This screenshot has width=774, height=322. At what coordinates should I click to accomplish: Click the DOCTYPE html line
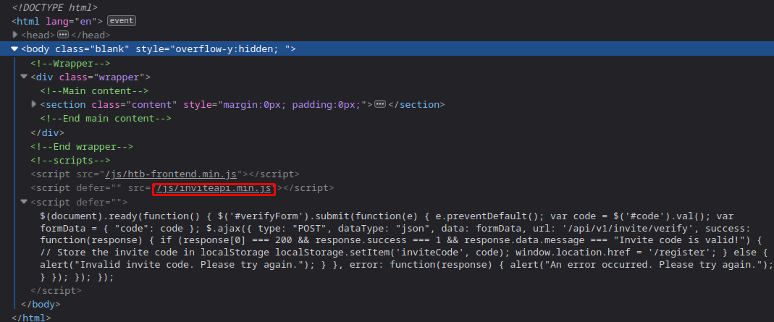click(x=54, y=7)
